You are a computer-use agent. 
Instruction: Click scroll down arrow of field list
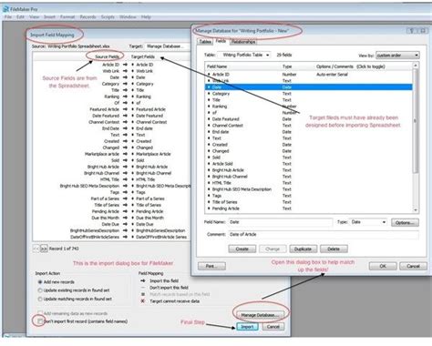[416, 210]
